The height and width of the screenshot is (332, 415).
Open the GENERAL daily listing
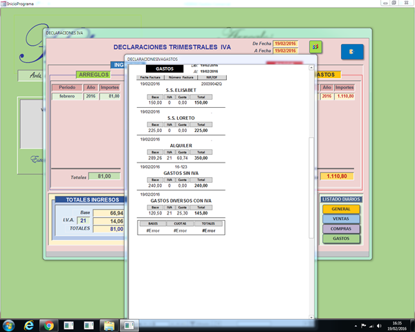(341, 209)
